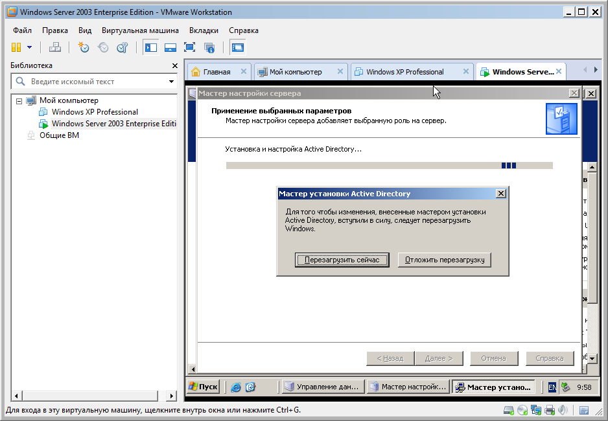608x421 pixels.
Task: Click the network adapter status icon
Action: tap(536, 410)
